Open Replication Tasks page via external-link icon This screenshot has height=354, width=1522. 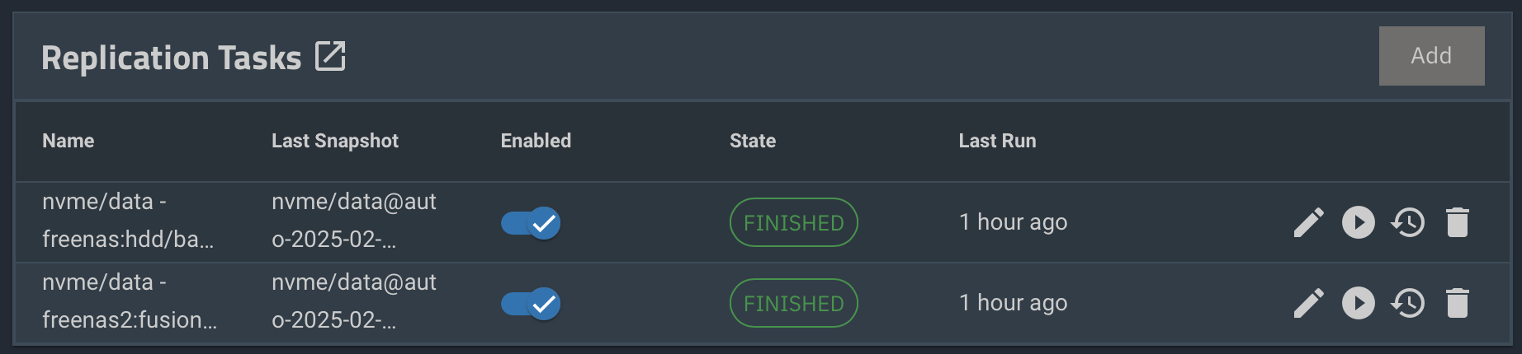pyautogui.click(x=330, y=57)
